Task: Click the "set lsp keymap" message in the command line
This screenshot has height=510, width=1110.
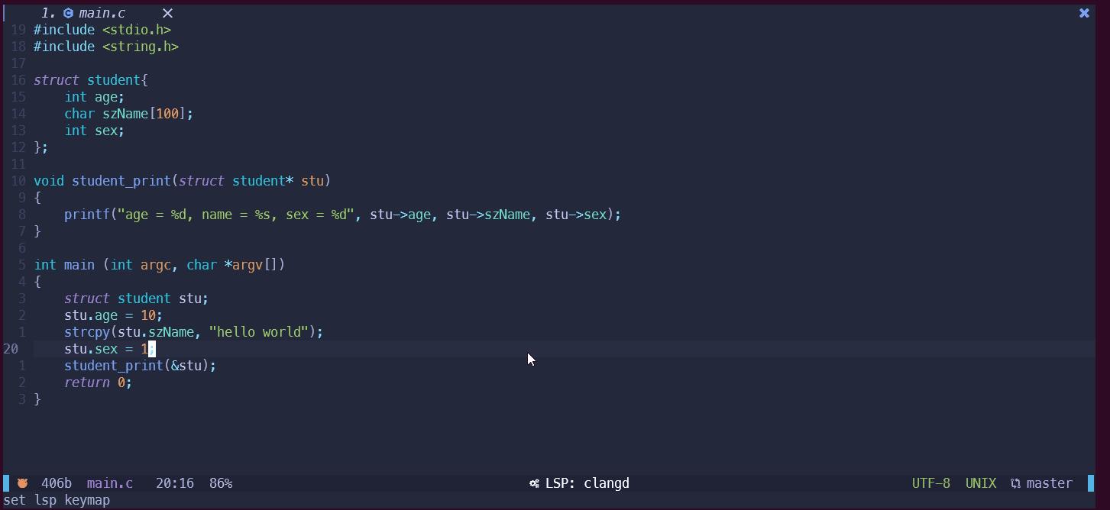Action: [57, 500]
